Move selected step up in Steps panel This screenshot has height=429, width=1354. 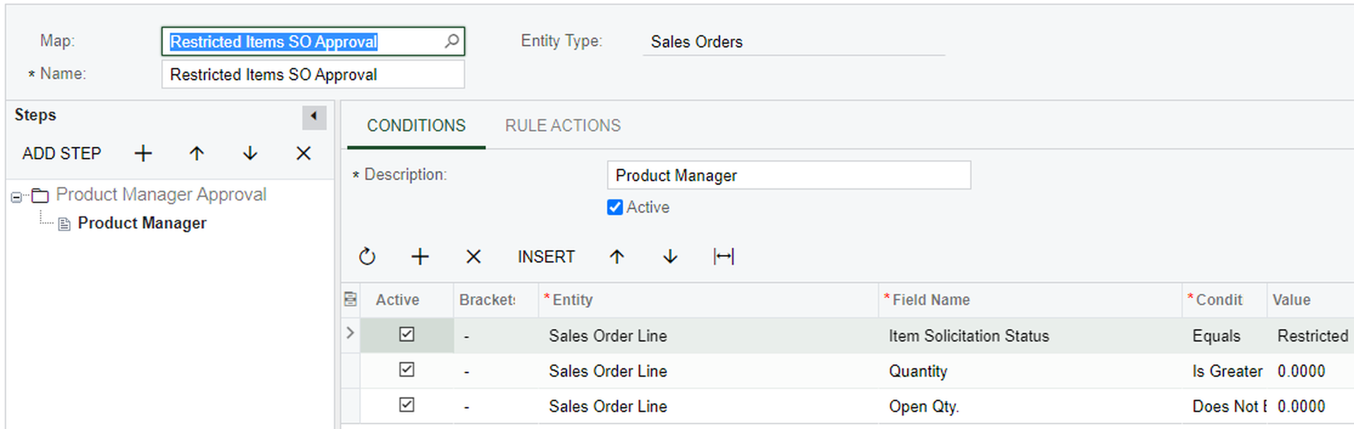click(x=196, y=153)
